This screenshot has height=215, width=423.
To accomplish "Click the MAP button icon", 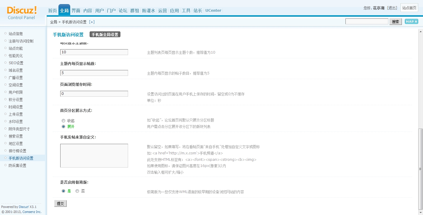I will [411, 21].
